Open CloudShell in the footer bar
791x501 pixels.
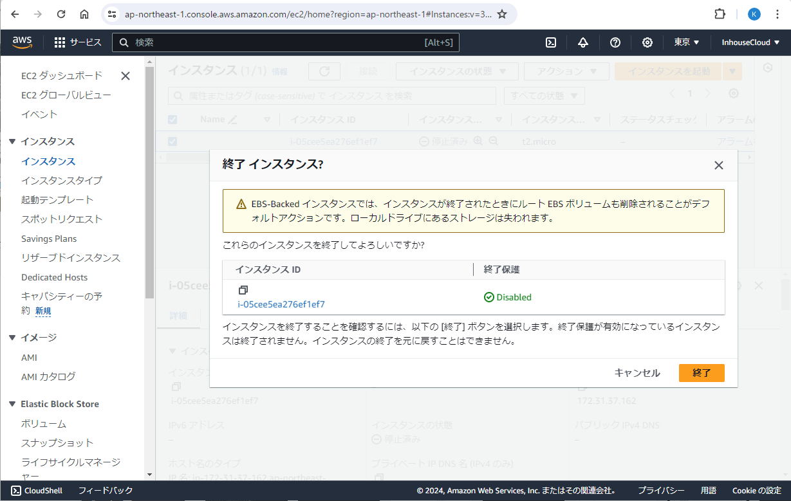(x=37, y=491)
